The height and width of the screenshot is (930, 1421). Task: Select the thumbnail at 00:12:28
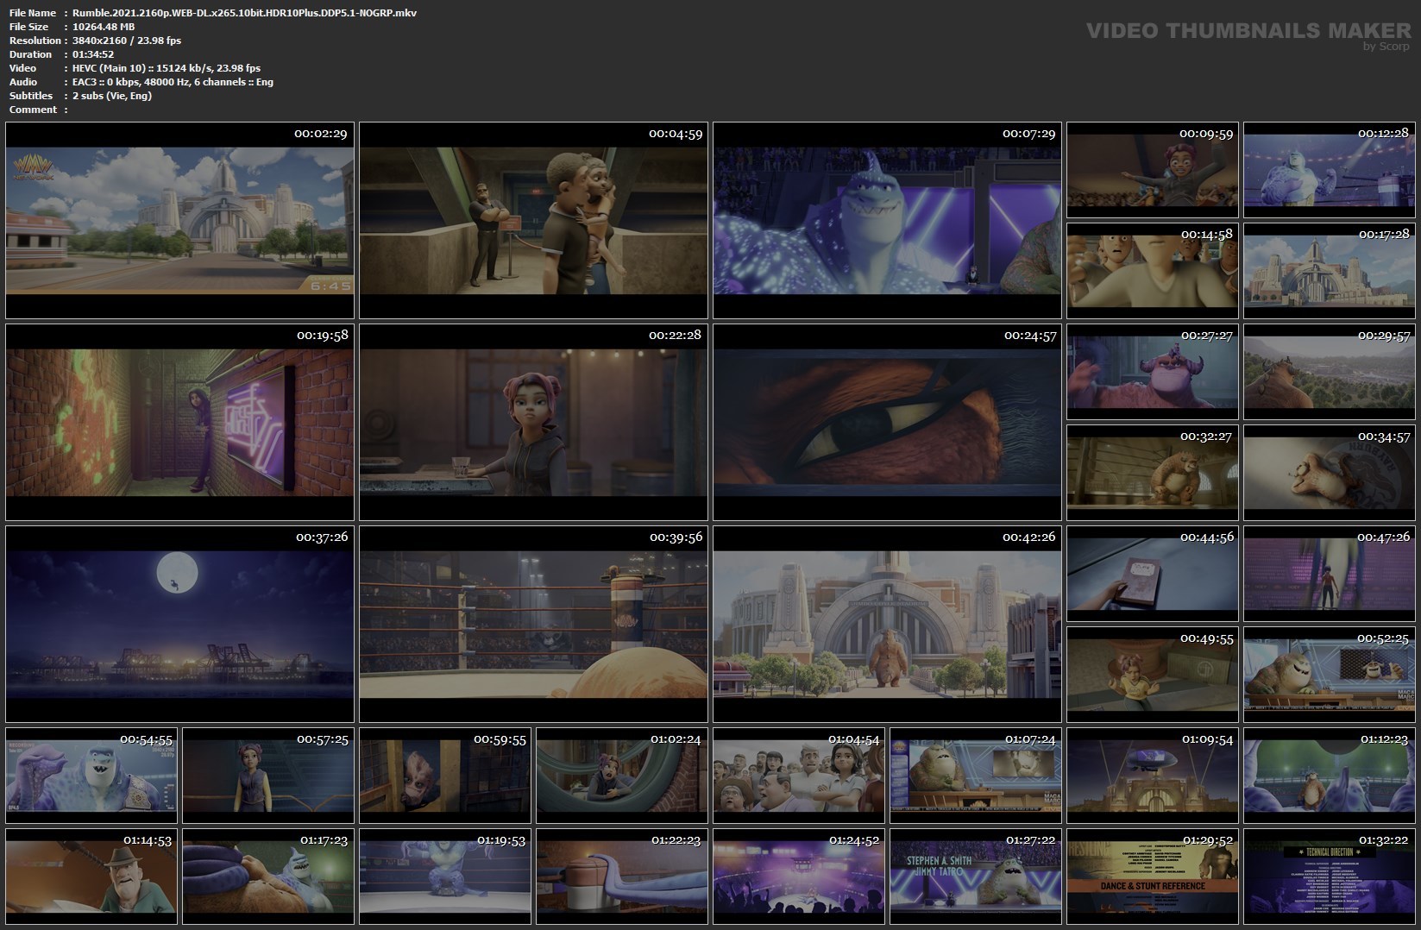[x=1330, y=170]
